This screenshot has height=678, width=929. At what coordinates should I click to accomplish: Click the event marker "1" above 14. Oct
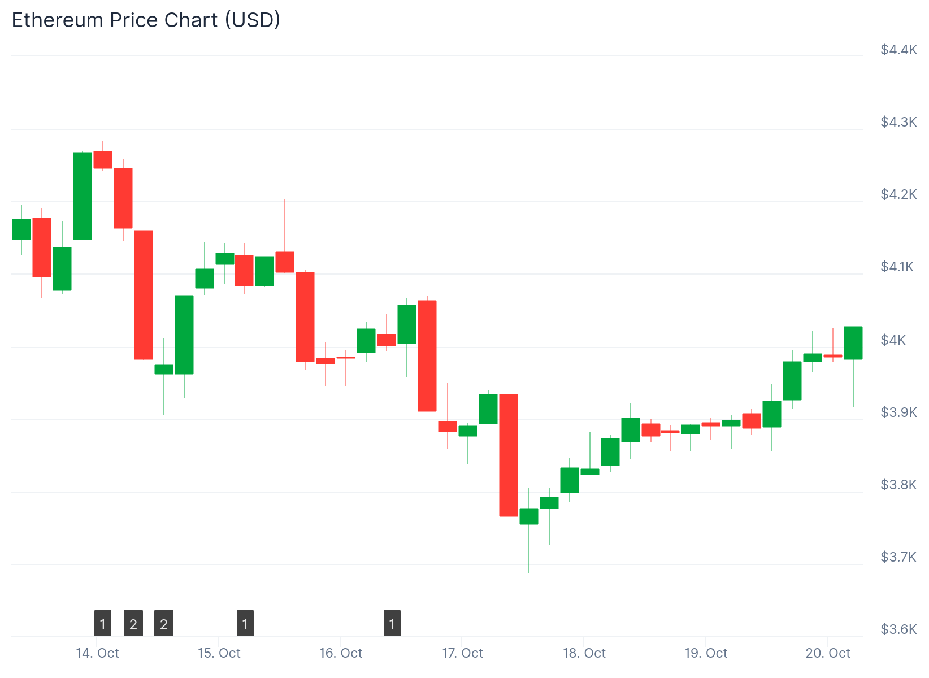pyautogui.click(x=103, y=624)
